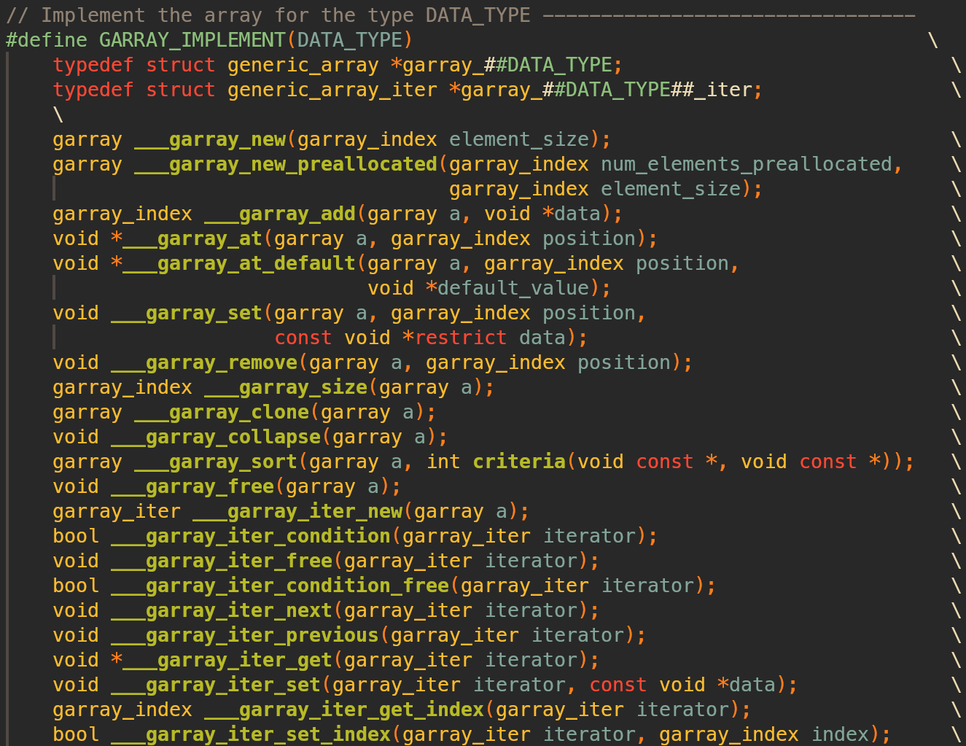Click the restrict keyword
Viewport: 966px width, 746px height.
pos(461,338)
